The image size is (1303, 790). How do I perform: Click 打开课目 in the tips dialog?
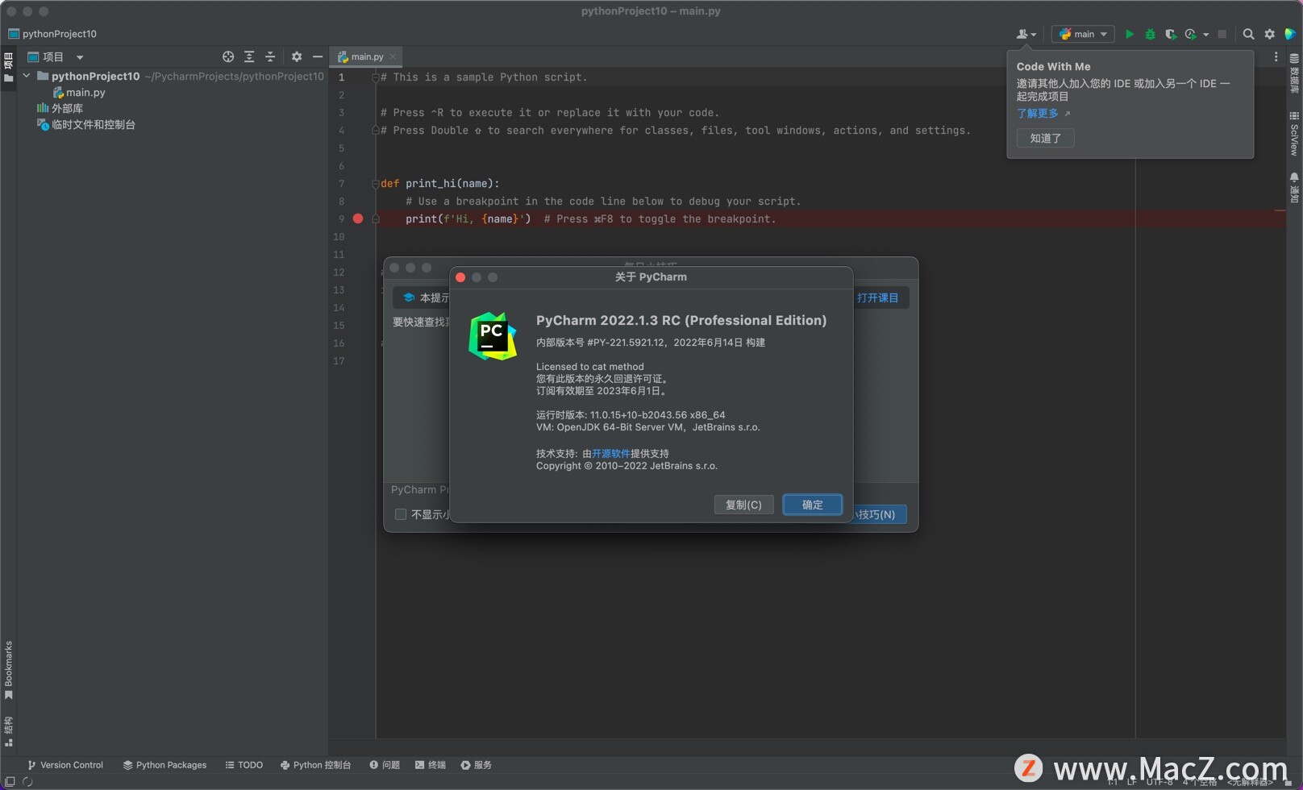coord(877,297)
